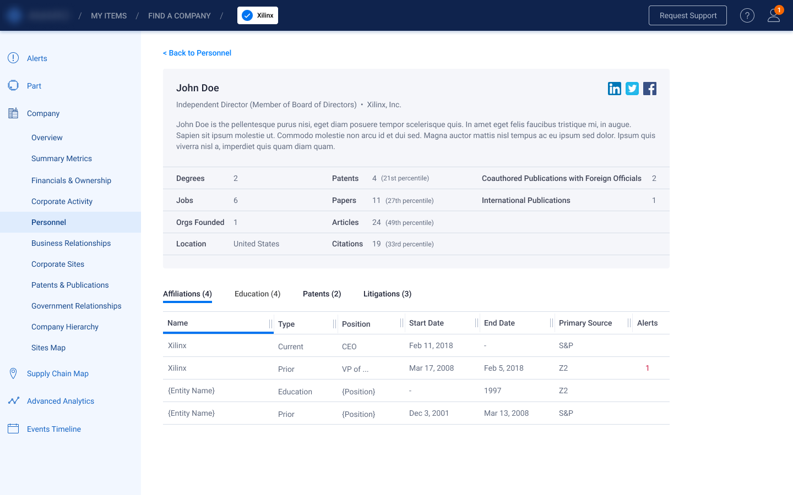Screen dimensions: 793x495
Task: Click the International Publications label
Action: [x=526, y=200]
